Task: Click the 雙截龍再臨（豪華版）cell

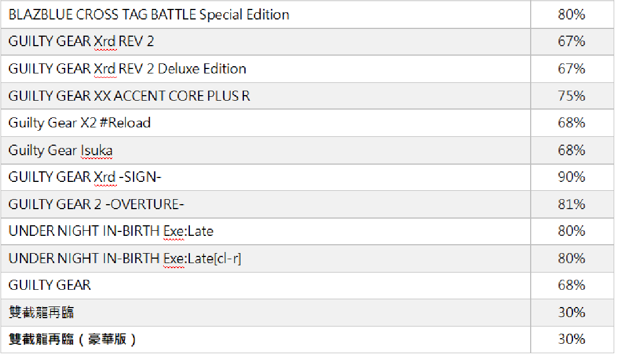Action: pos(72,339)
